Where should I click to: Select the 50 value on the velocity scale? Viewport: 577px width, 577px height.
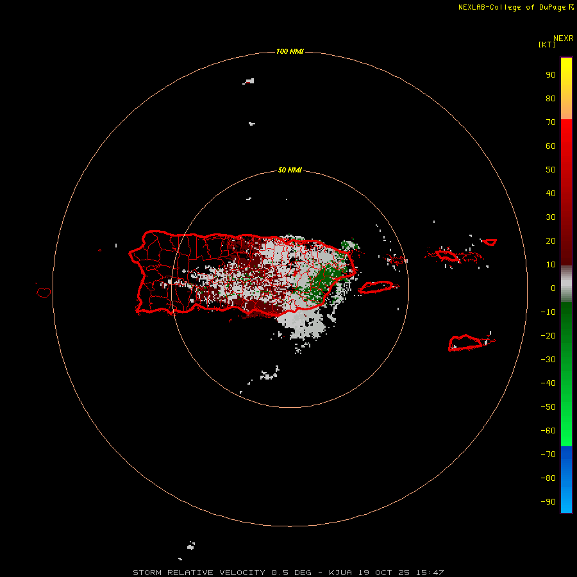point(551,170)
